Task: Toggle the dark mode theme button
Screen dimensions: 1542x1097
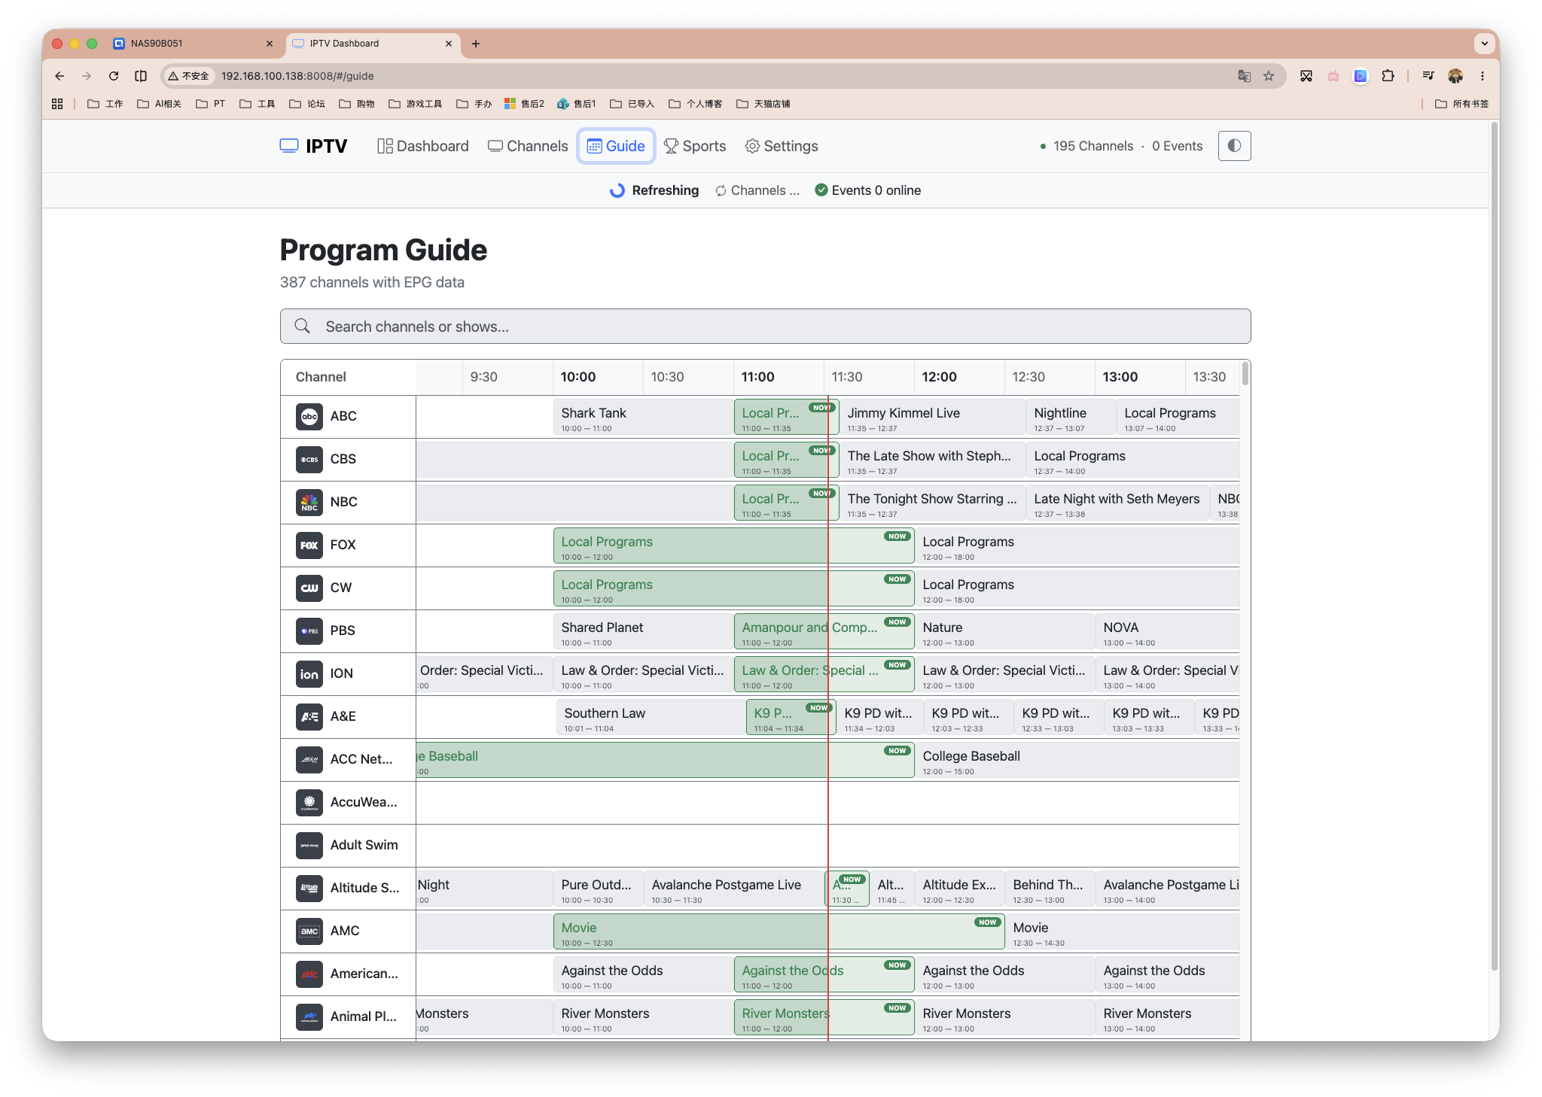Action: coord(1235,146)
